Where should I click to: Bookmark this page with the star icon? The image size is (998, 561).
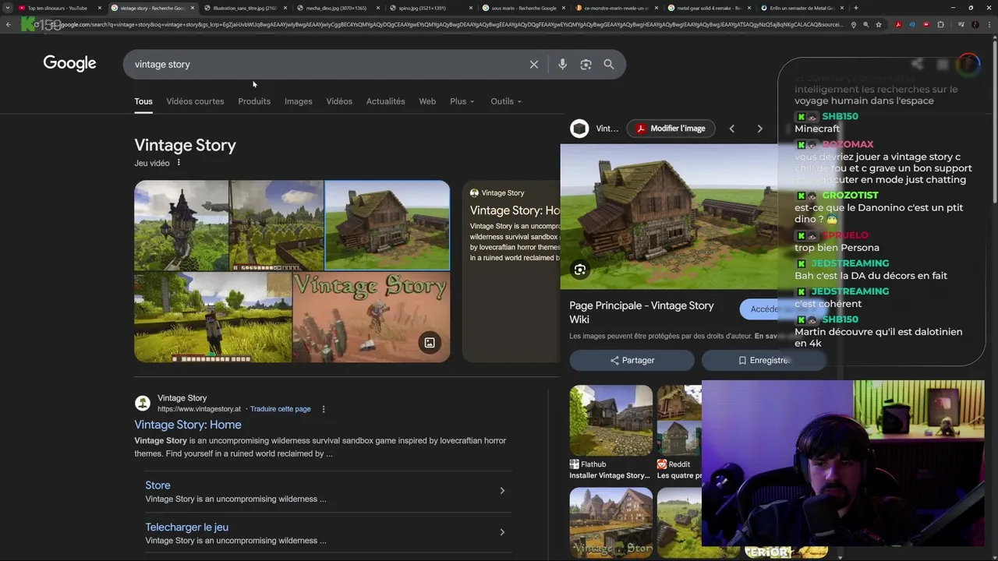(x=879, y=25)
